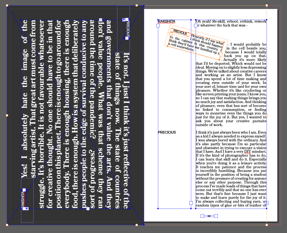Viewport: 287px width, 233px height.
Task: Click the underlined word "DIY" in the body text
Action: (x=247, y=152)
